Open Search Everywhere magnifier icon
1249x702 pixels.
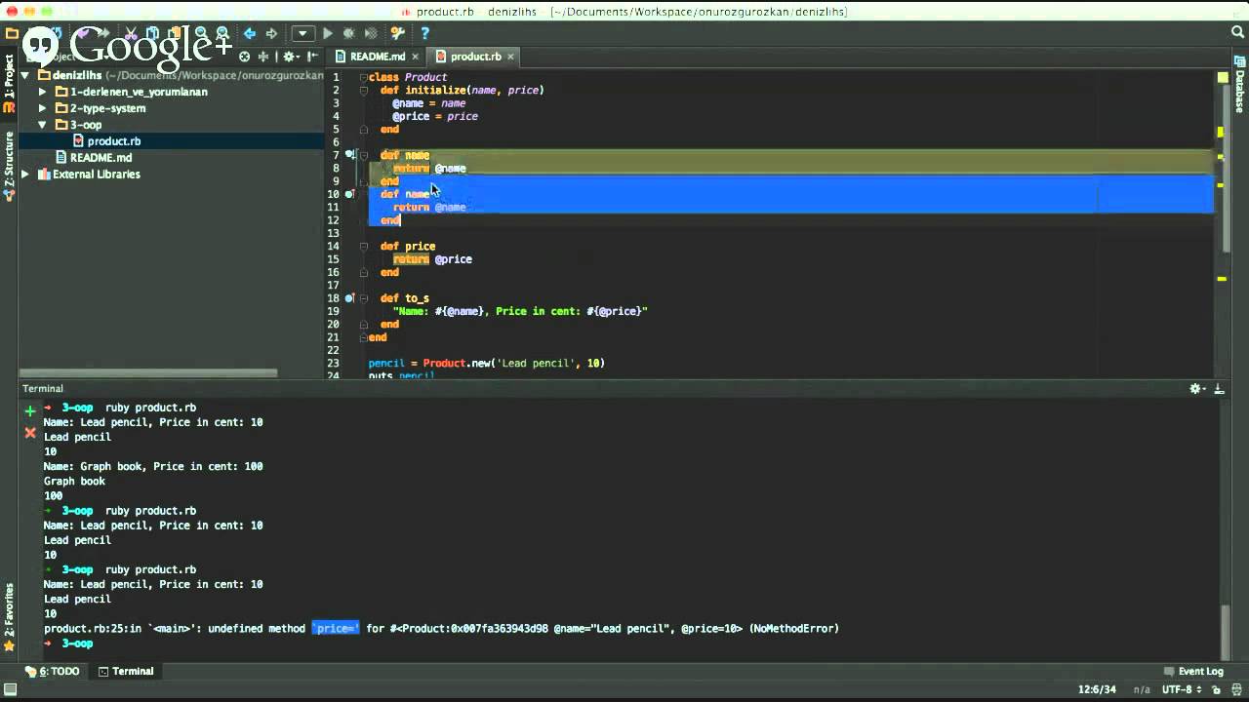pyautogui.click(x=1237, y=33)
